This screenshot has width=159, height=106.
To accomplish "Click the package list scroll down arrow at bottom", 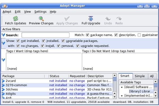I will (x=114, y=97).
